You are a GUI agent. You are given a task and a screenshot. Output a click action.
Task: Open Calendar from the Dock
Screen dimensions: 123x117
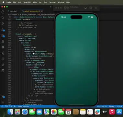(68, 112)
